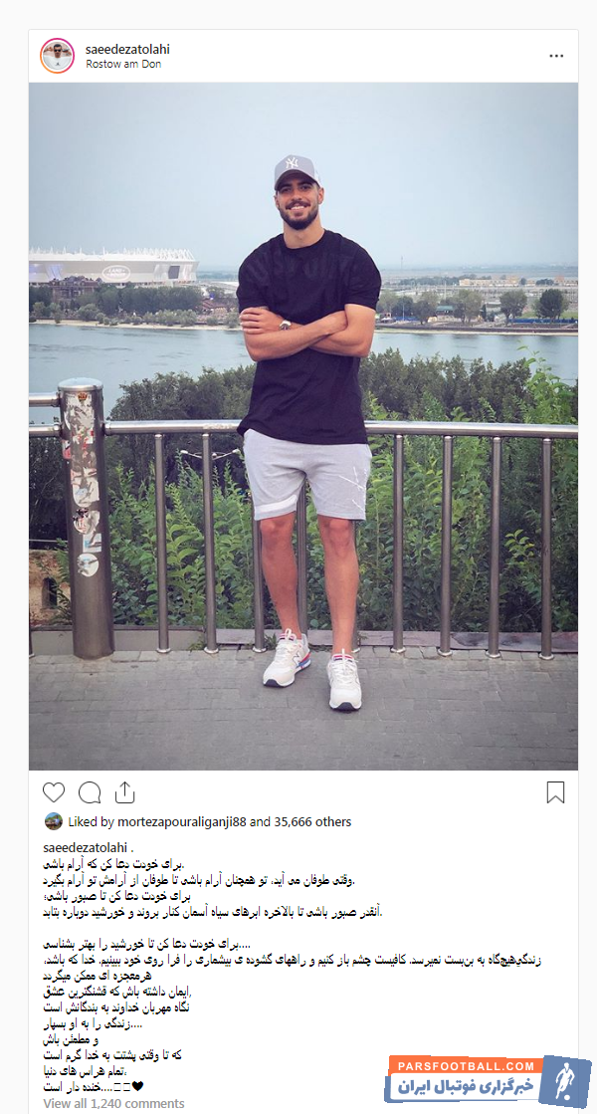Screen dimensions: 597x1114
Task: Open the saeedezatolahi username in caption
Action: [x=85, y=848]
